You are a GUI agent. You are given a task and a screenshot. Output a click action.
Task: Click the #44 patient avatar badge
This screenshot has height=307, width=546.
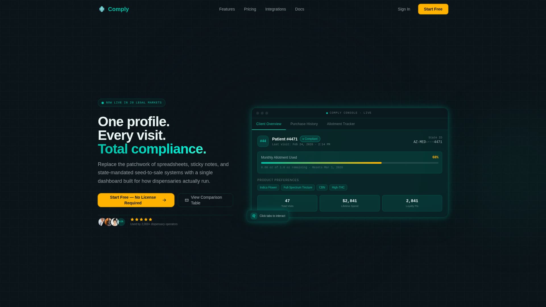tap(263, 141)
